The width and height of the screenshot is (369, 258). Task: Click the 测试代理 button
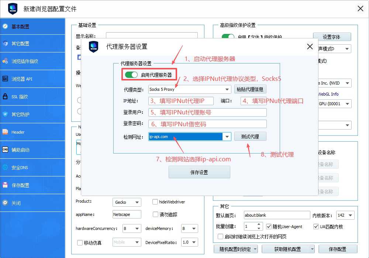click(x=250, y=137)
